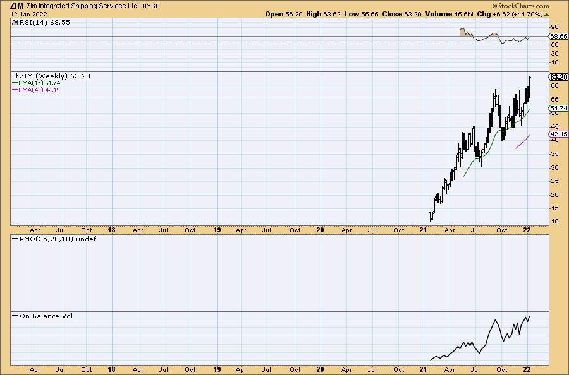This screenshot has height=375, width=569.
Task: Click the 45 level on price axis
Action: click(554, 126)
